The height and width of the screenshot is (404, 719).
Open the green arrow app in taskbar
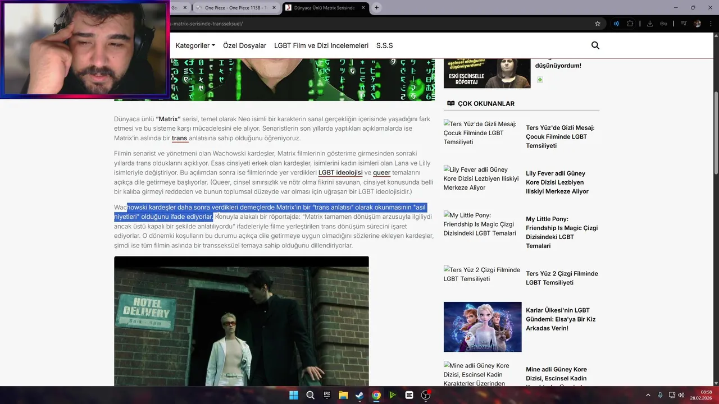pyautogui.click(x=393, y=395)
